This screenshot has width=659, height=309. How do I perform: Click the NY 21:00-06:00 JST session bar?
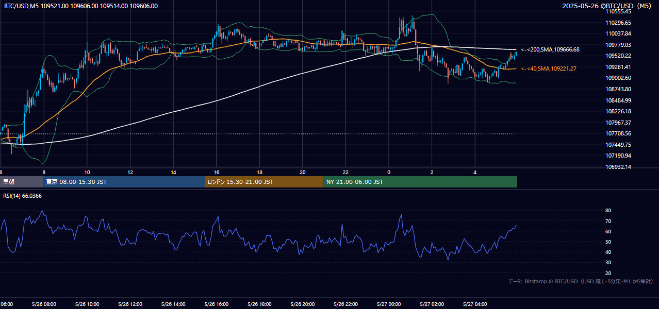point(420,182)
